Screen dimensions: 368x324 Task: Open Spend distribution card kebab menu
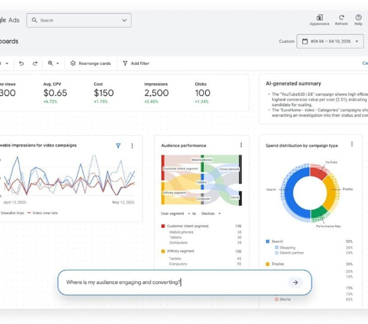352,144
